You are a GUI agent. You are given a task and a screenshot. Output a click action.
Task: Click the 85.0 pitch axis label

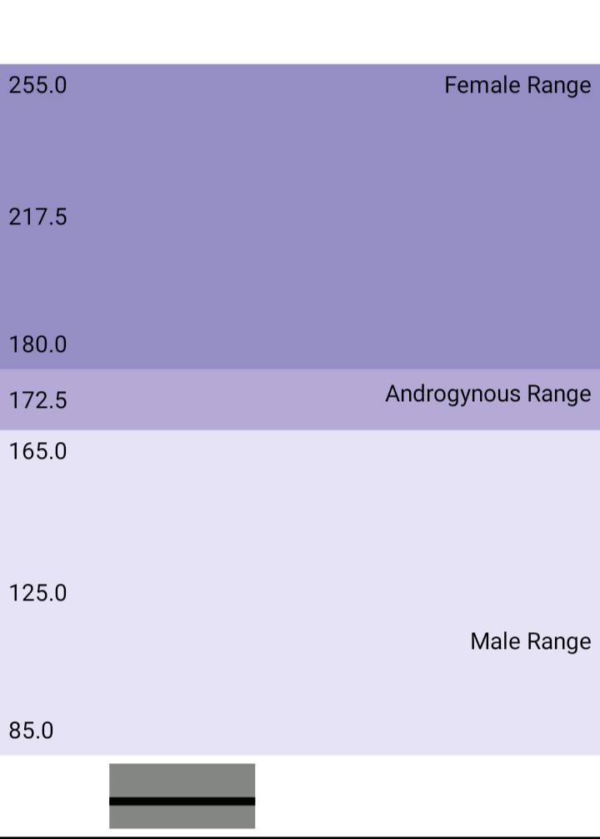(31, 731)
